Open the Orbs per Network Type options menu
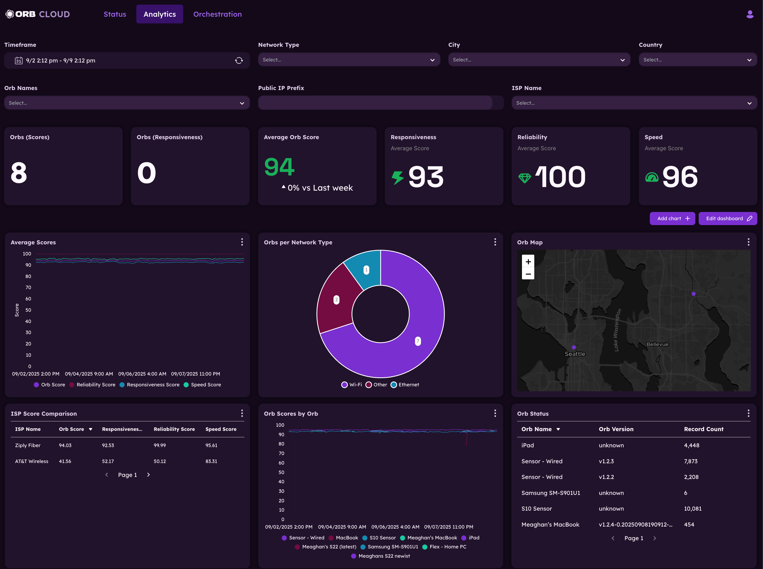This screenshot has width=763, height=569. point(495,242)
